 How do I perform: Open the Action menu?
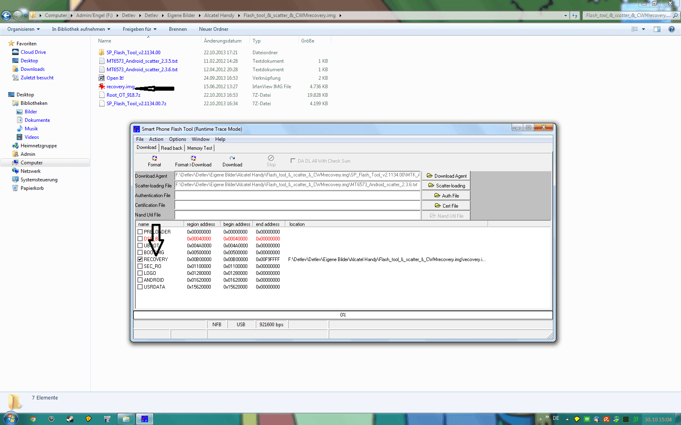[x=156, y=139]
